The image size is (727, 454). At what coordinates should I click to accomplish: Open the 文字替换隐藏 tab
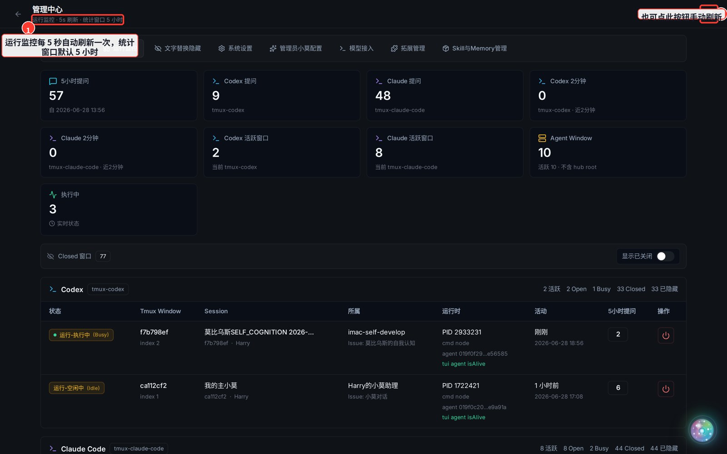178,49
